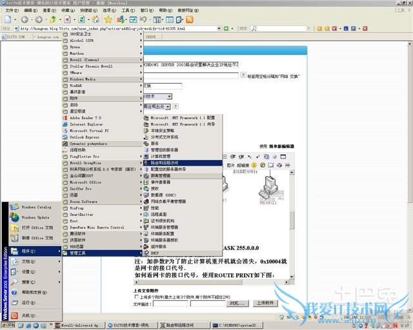Open 远程桌面 from admin tools menu

pyautogui.click(x=183, y=214)
